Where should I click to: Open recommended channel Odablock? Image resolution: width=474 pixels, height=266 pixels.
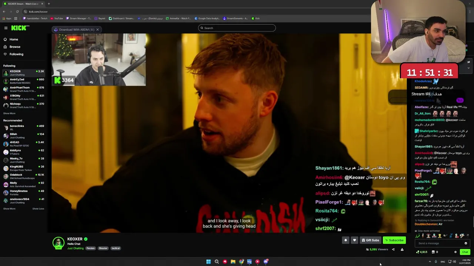(24, 176)
